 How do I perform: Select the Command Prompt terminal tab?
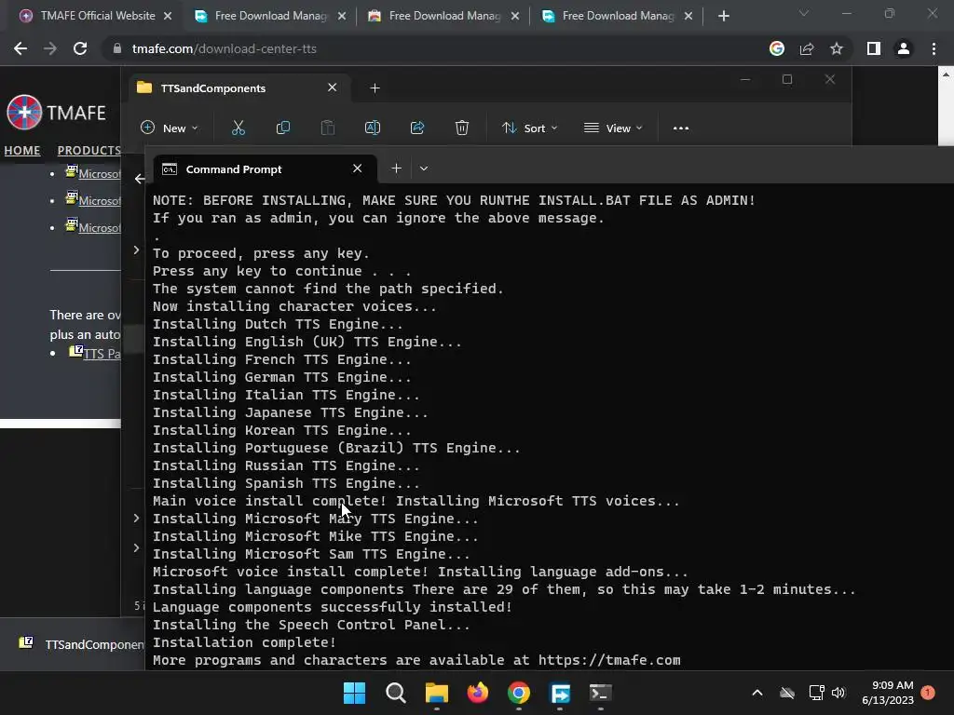(264, 169)
